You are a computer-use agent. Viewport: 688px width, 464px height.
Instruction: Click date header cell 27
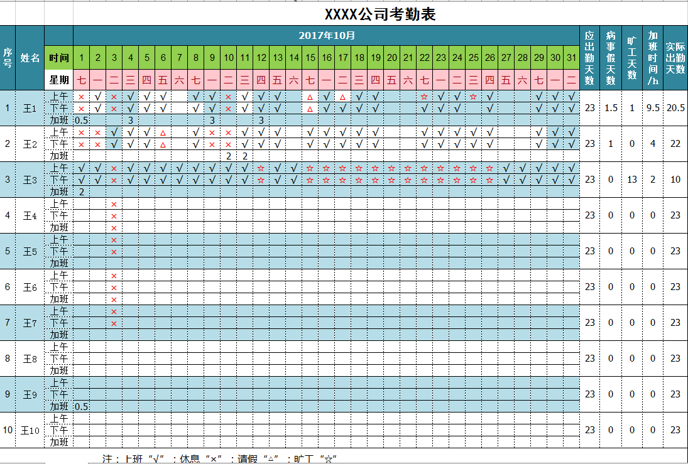tap(506, 58)
